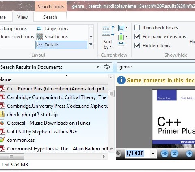The image size is (195, 172).
Task: Click PDF icon of Codes.and.Ciphers file
Action: coord(2,106)
